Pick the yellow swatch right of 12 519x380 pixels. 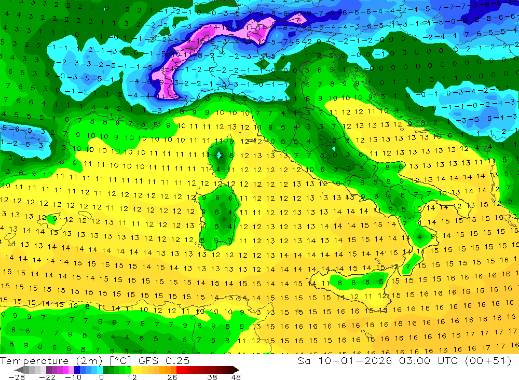coord(134,370)
